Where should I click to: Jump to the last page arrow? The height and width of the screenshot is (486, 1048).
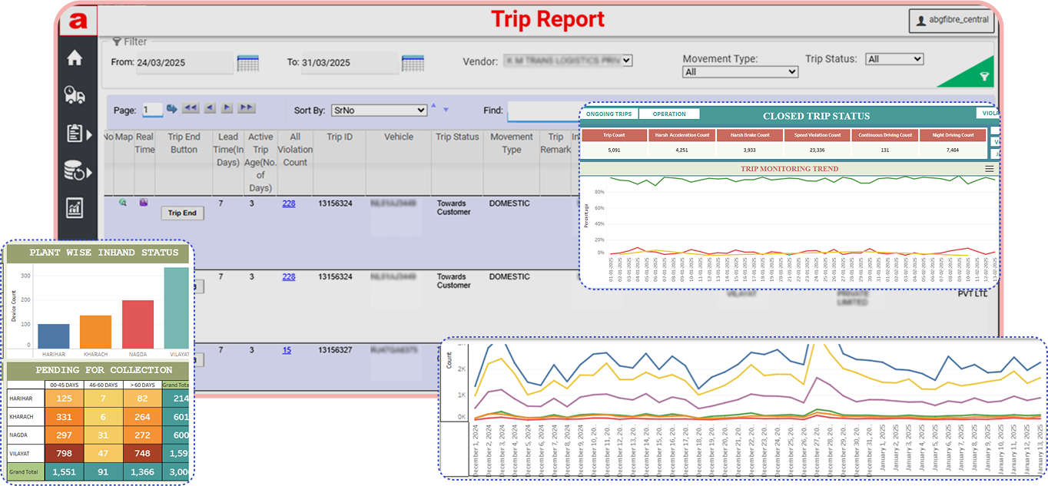(x=247, y=109)
